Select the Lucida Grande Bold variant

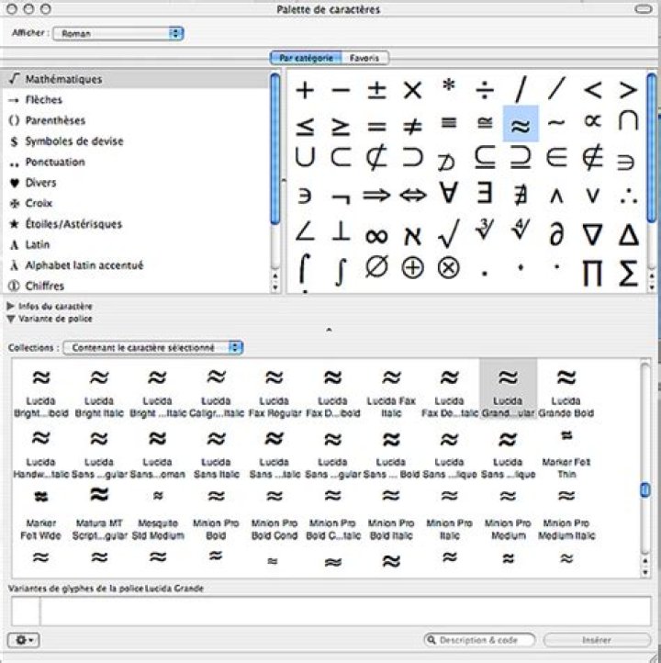[x=566, y=389]
